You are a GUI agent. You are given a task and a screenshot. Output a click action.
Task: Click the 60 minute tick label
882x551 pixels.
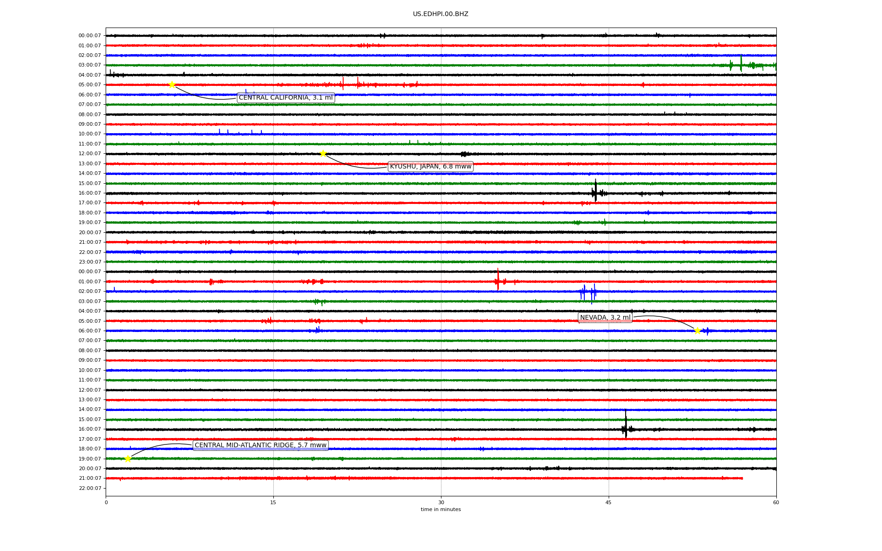click(x=776, y=502)
